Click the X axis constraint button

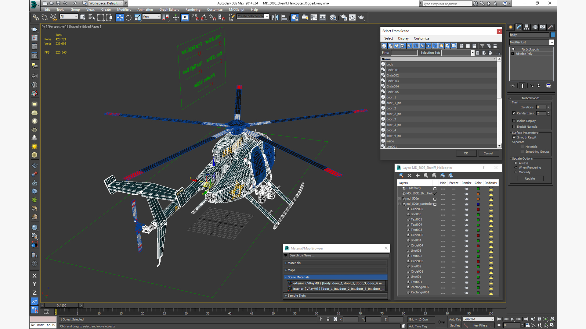pos(34,276)
